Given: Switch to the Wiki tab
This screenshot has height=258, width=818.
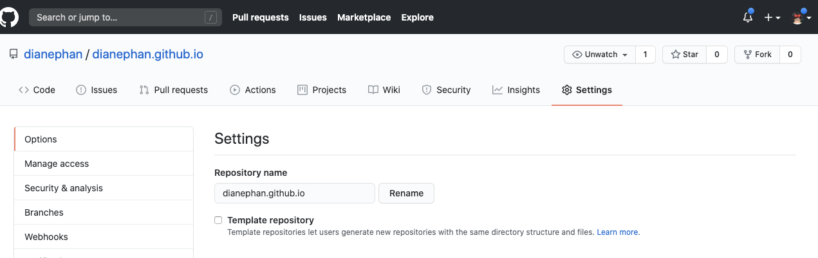Looking at the screenshot, I should coord(384,90).
